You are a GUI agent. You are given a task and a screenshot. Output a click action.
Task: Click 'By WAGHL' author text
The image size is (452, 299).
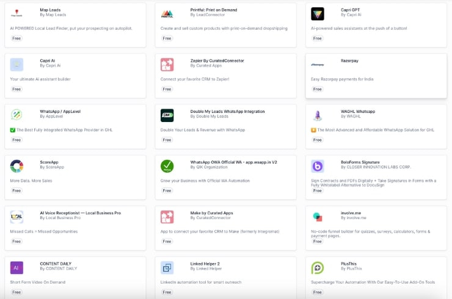point(351,116)
